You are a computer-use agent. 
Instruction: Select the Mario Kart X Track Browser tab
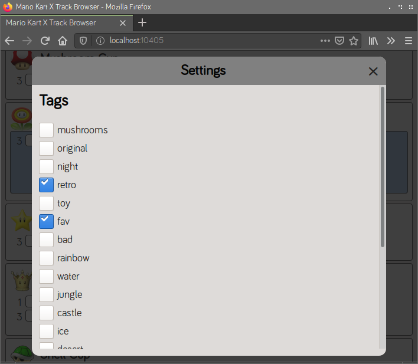coord(67,23)
